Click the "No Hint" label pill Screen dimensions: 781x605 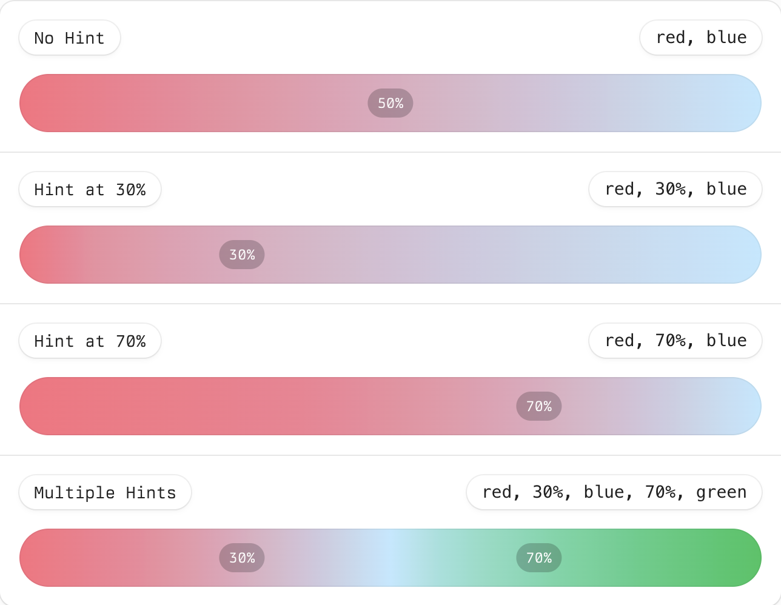coord(69,38)
